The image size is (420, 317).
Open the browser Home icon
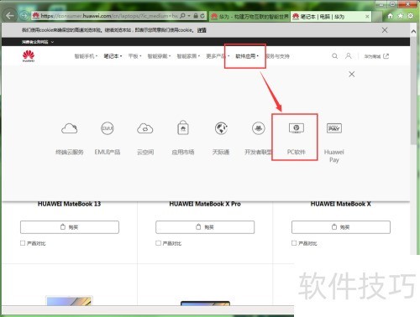pos(390,16)
